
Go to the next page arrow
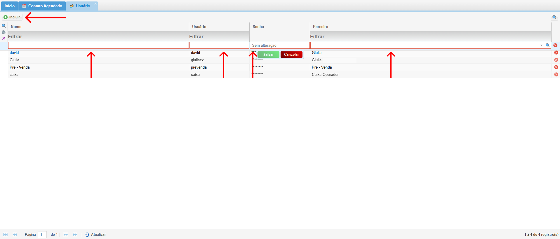[x=66, y=235]
